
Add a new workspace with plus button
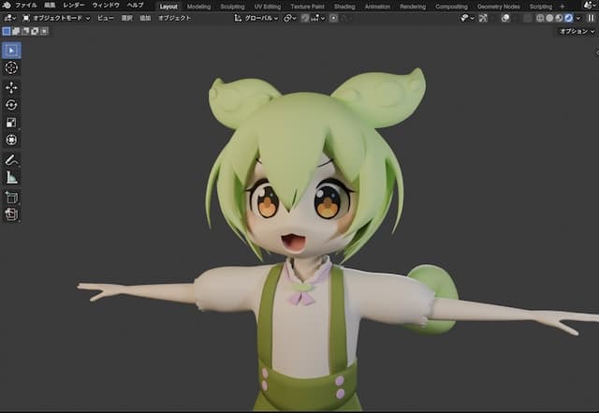point(562,6)
